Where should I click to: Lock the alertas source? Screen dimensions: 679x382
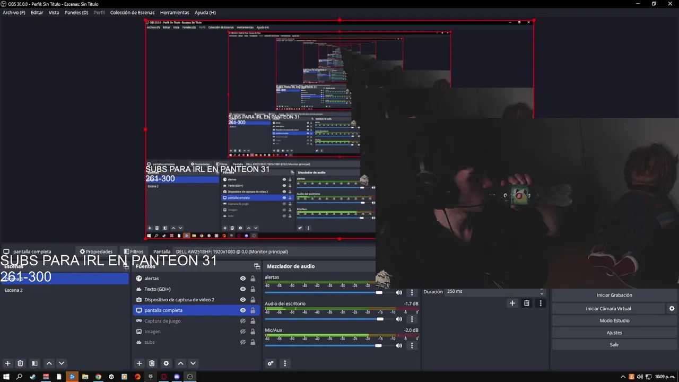[253, 279]
